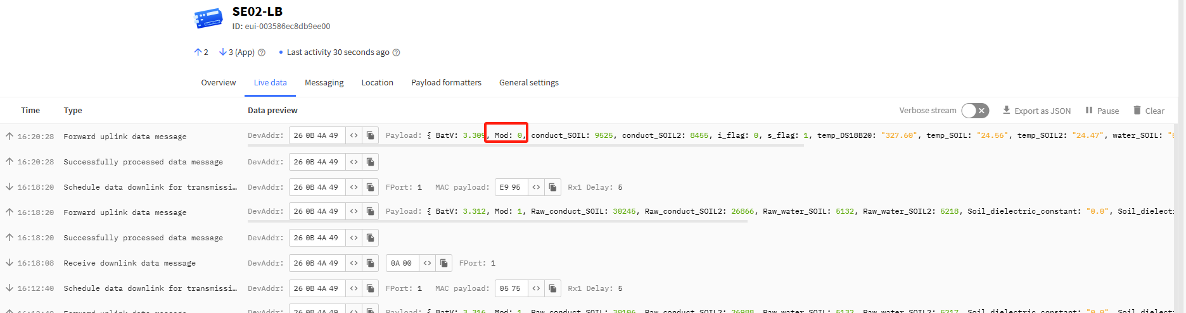Click the temp_DS18B20 "327.60" value
The height and width of the screenshot is (313, 1186).
tap(900, 135)
